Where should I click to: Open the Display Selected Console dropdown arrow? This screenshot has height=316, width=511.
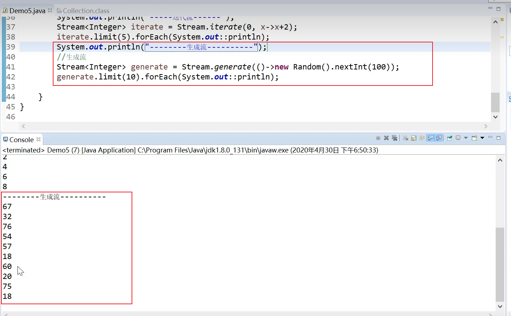[x=466, y=138]
